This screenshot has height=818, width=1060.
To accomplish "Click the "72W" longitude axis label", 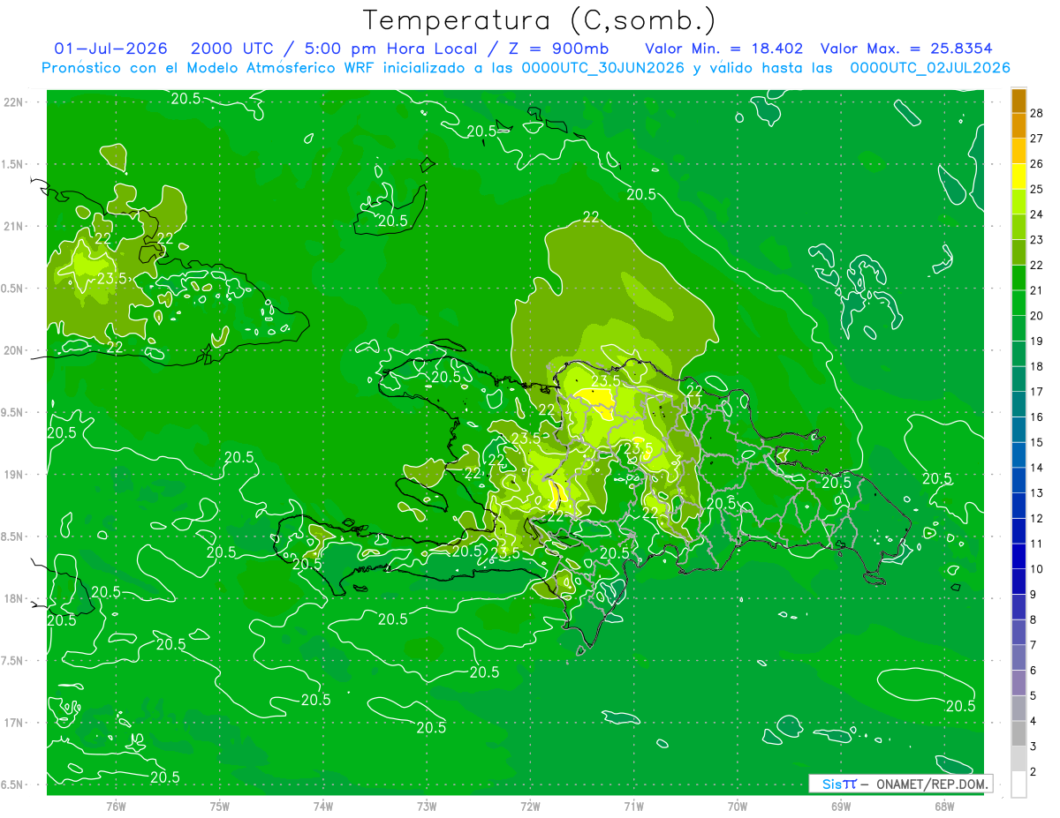I will click(x=531, y=806).
